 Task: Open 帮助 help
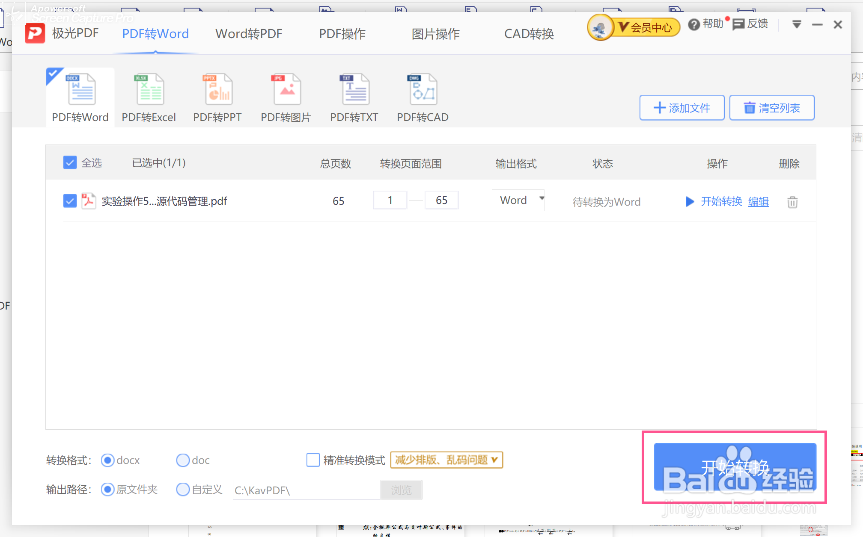pos(705,24)
